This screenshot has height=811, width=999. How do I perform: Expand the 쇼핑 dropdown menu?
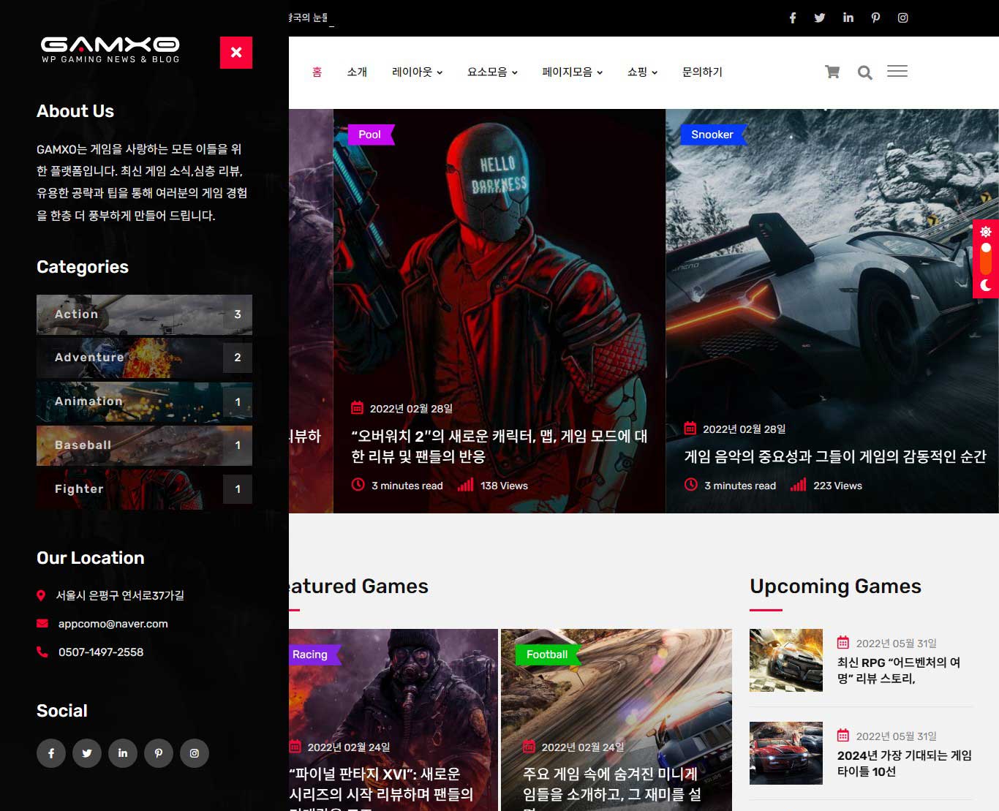[642, 72]
